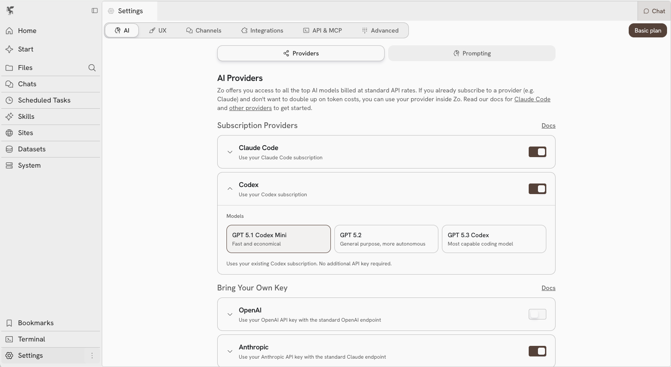The width and height of the screenshot is (671, 367).
Task: Open the Start sparkle item
Action: click(51, 49)
